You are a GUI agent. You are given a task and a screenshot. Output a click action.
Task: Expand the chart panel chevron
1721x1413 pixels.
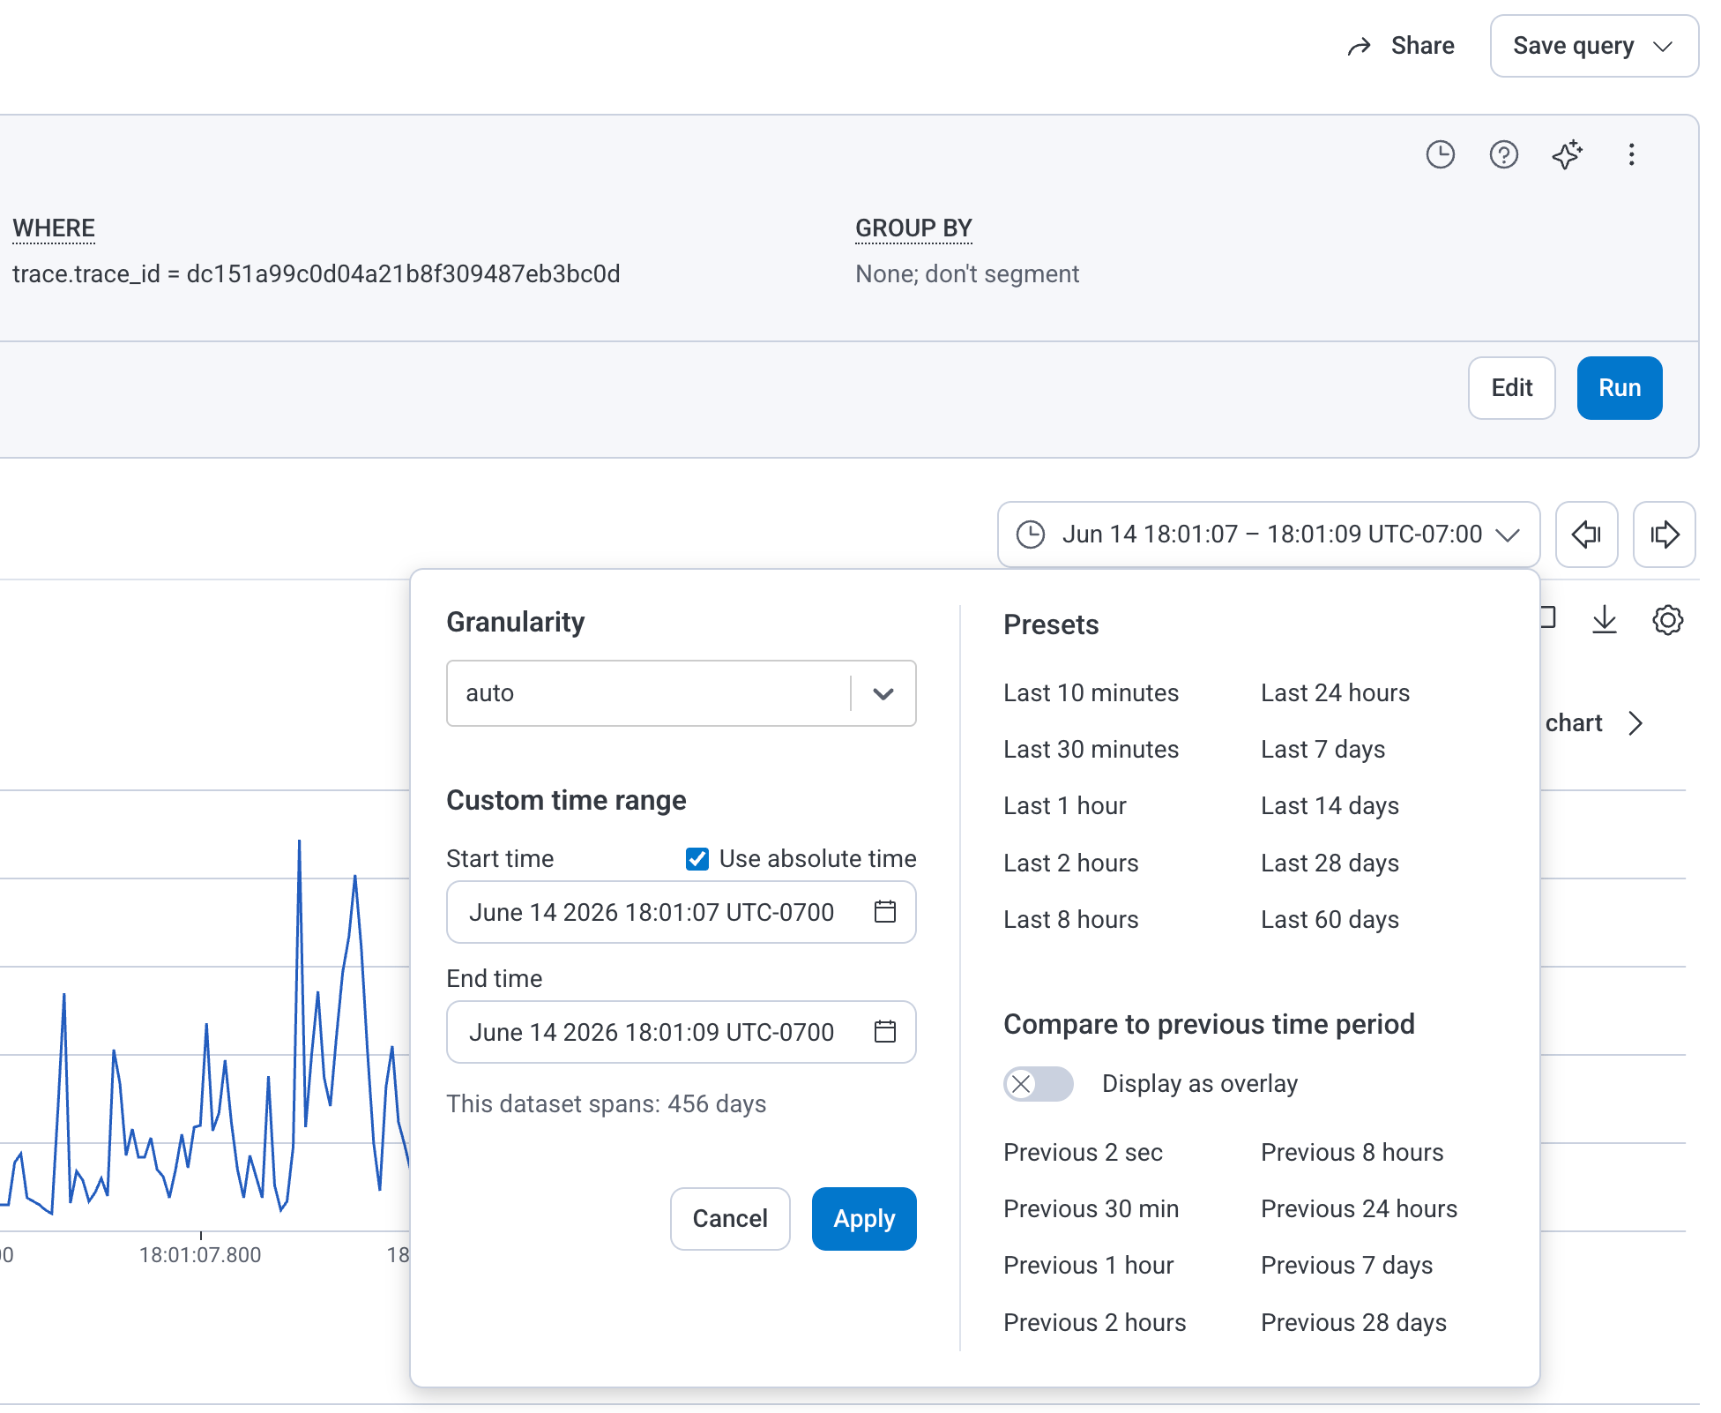tap(1635, 723)
